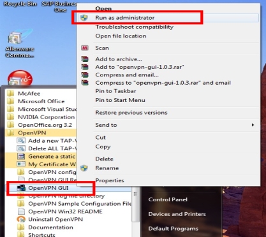Image resolution: width=266 pixels, height=237 pixels.
Task: Open the OpenVPN config folder entry
Action: click(47, 172)
